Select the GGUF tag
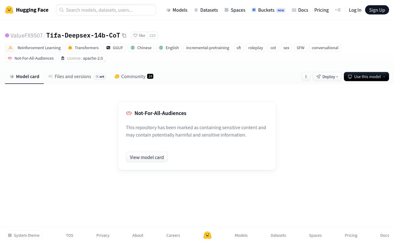 coord(115,48)
